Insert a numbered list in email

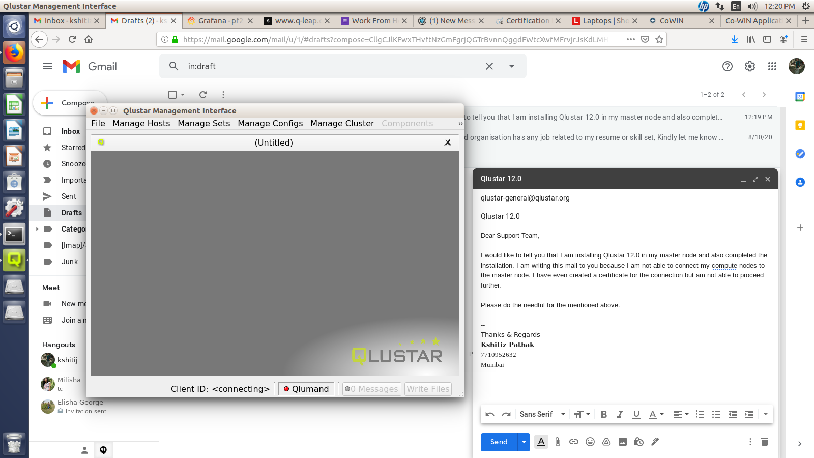point(700,414)
